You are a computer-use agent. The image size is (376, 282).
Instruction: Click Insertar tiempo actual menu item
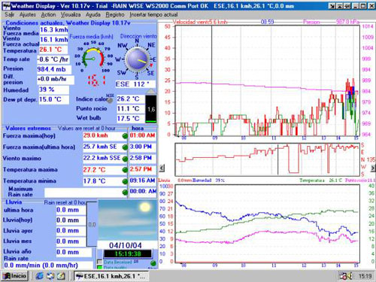point(153,15)
